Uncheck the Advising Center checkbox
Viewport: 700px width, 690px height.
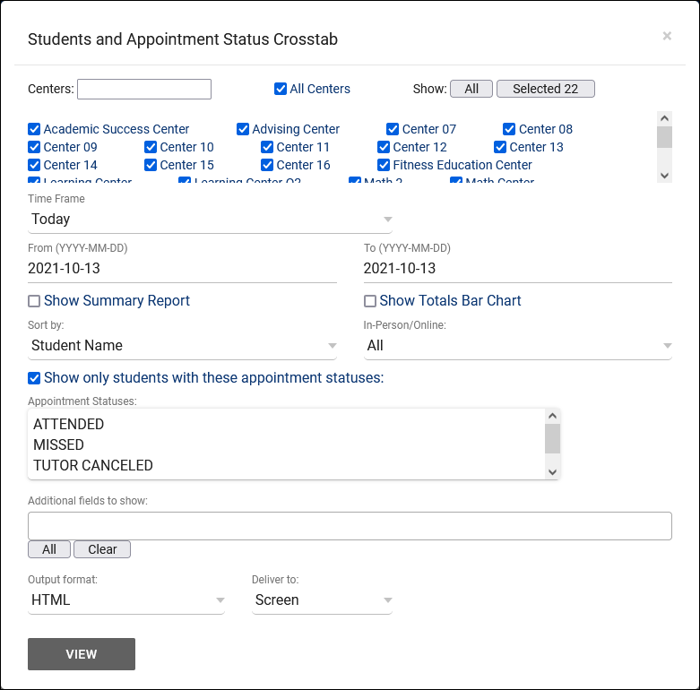[243, 129]
